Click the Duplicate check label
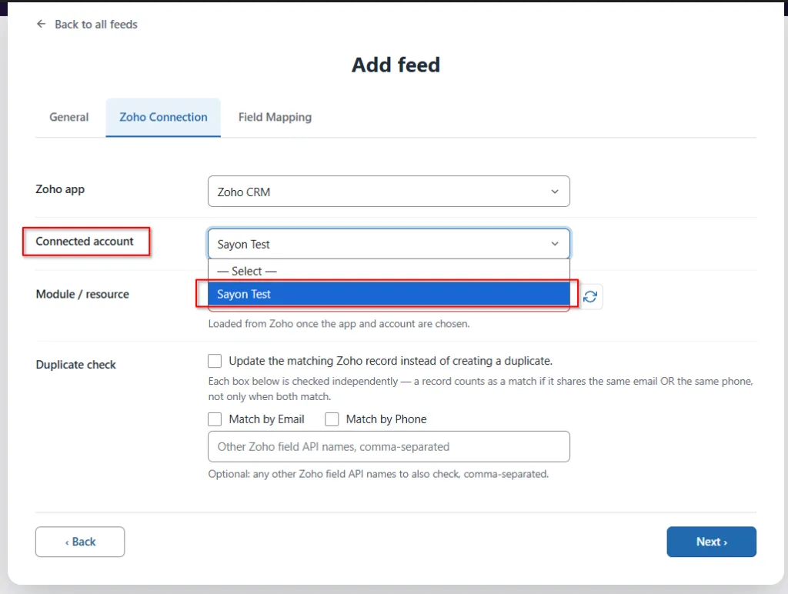The width and height of the screenshot is (788, 594). click(76, 365)
